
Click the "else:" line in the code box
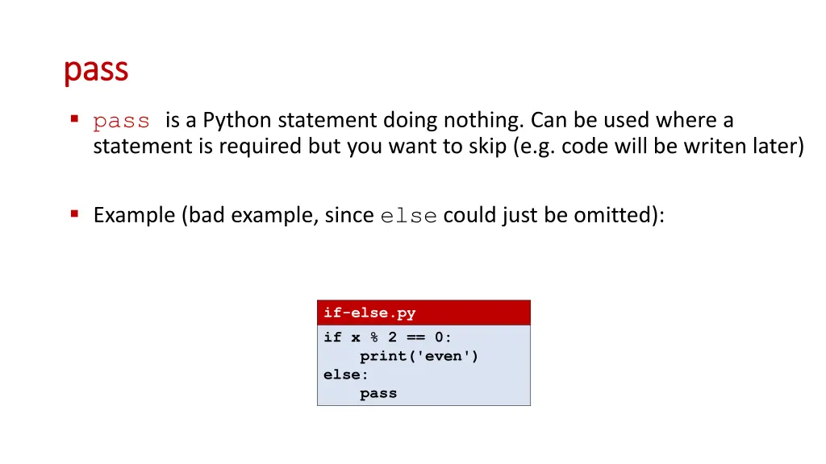coord(345,375)
